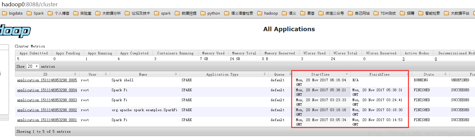Open the hadoop bookmark folder

(268, 13)
